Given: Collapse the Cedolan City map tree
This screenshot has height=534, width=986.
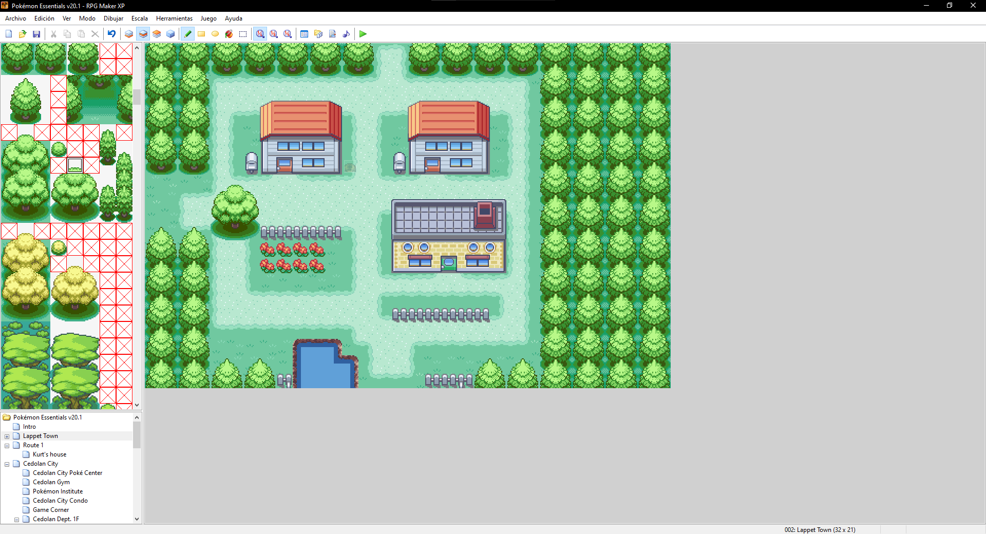Looking at the screenshot, I should tap(7, 464).
